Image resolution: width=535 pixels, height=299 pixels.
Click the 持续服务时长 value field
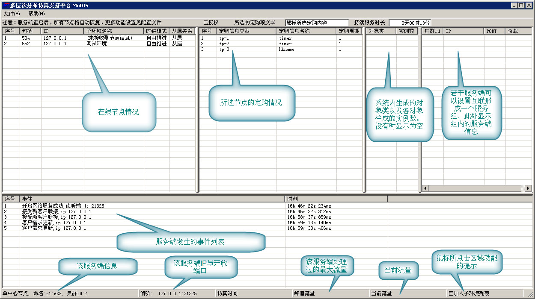click(410, 23)
